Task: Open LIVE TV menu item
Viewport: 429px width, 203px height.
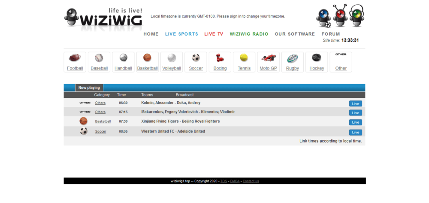Action: [214, 34]
